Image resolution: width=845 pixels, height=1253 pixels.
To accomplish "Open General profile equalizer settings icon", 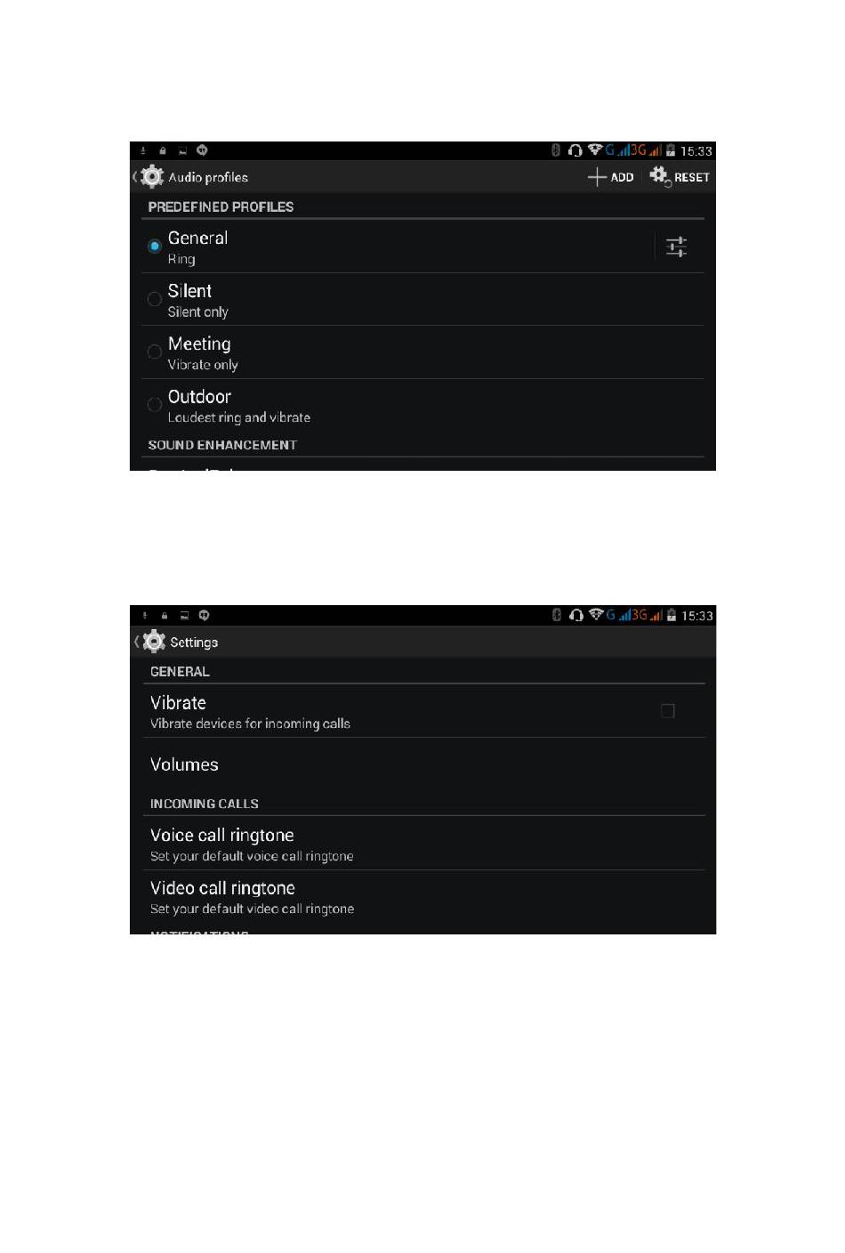I will [677, 247].
